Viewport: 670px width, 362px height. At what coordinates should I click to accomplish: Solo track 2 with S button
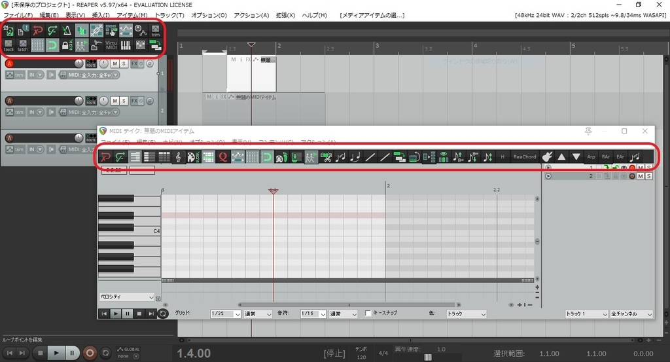124,101
